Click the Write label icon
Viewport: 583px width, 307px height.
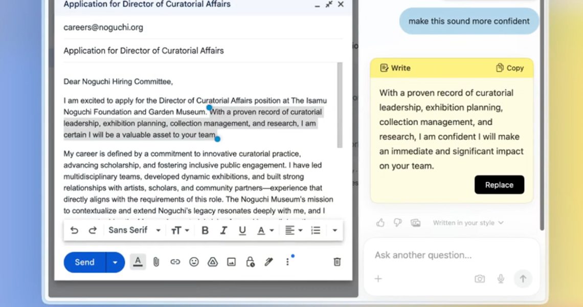tap(384, 68)
